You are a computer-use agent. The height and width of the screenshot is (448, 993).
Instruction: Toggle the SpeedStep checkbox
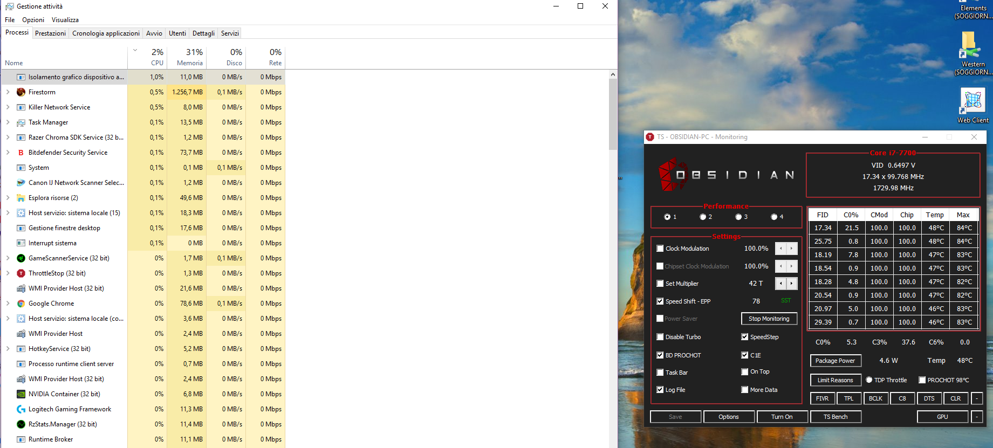(744, 337)
